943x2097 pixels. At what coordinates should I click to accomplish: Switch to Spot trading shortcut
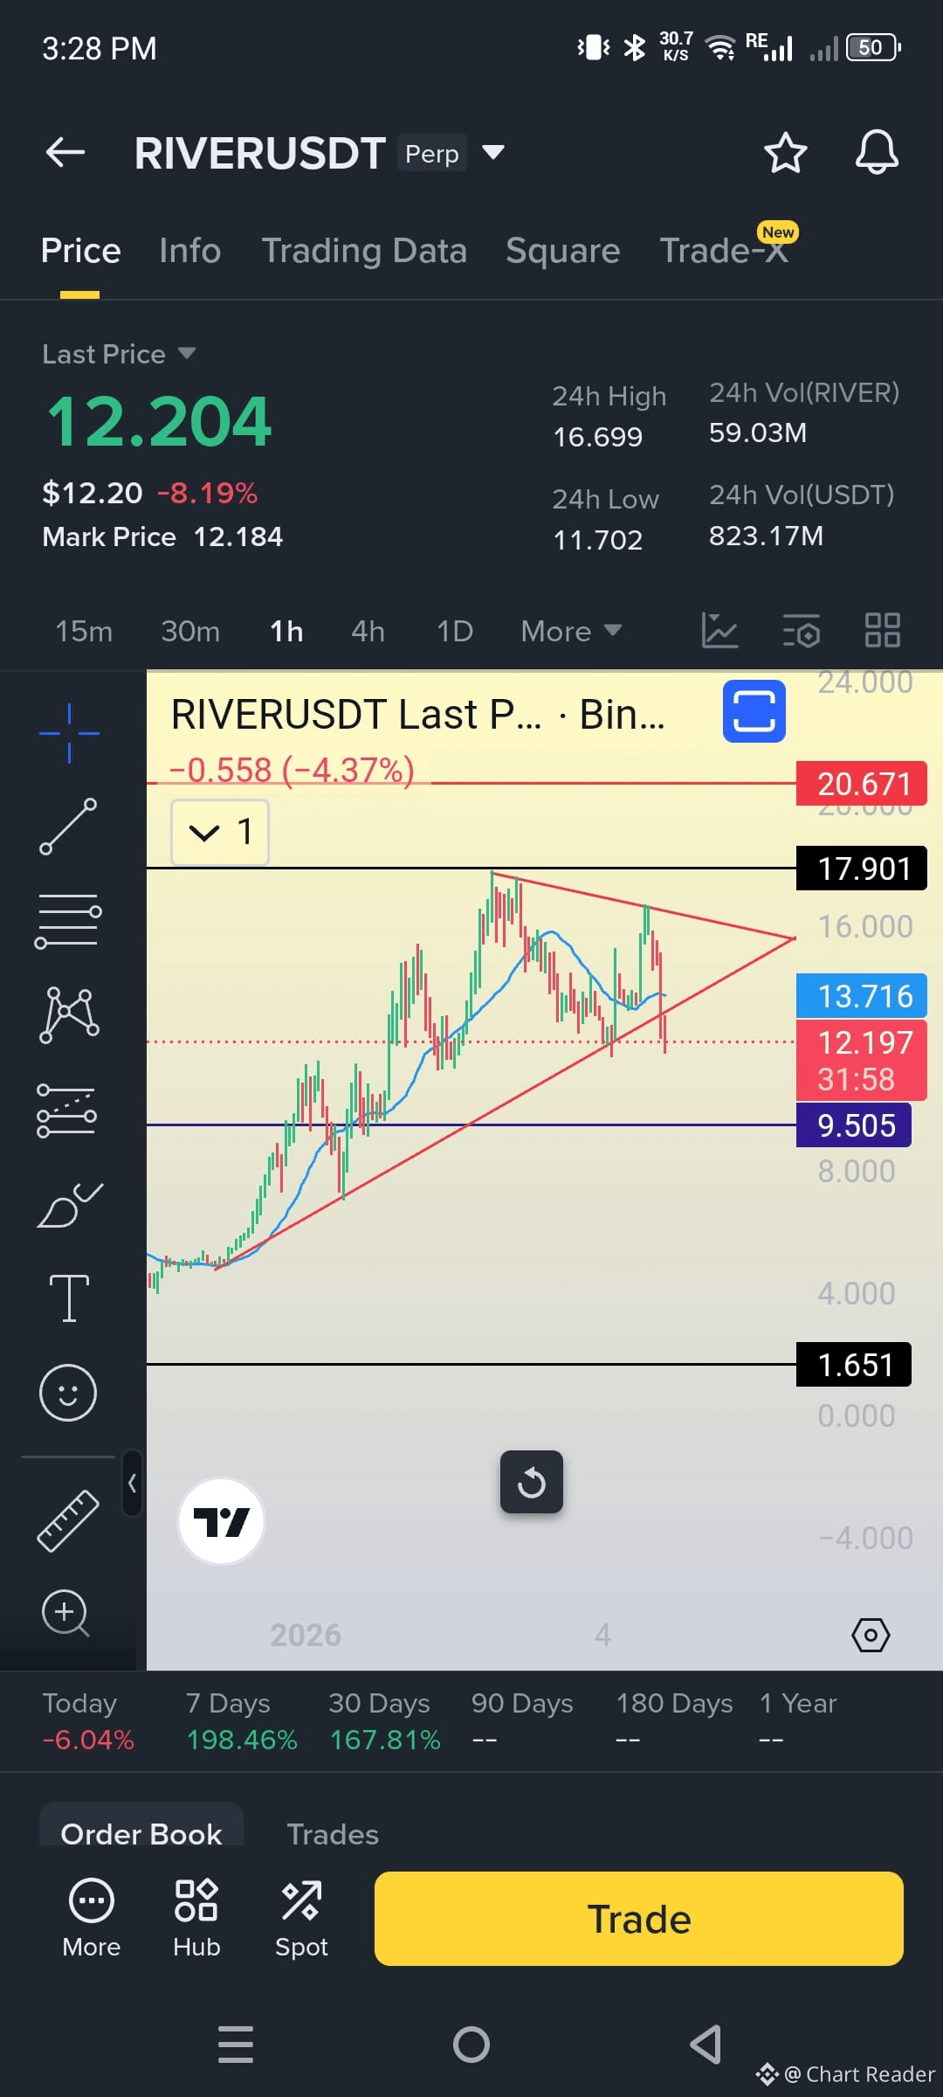click(301, 1919)
